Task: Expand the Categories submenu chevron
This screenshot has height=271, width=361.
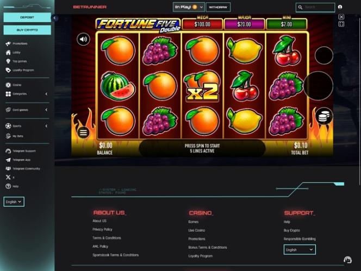Action: (46, 94)
